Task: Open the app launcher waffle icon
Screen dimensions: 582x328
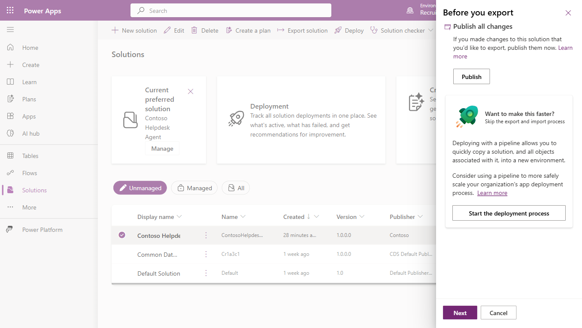Action: tap(10, 10)
